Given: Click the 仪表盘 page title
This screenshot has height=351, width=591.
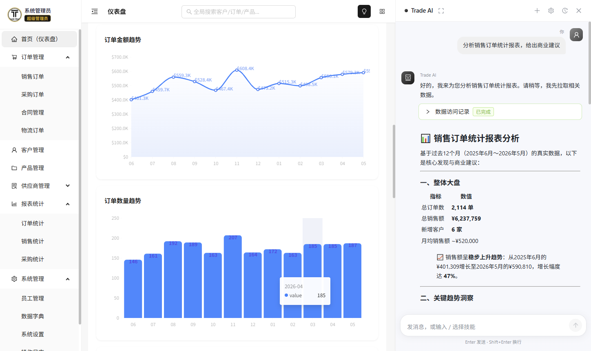Looking at the screenshot, I should (117, 11).
